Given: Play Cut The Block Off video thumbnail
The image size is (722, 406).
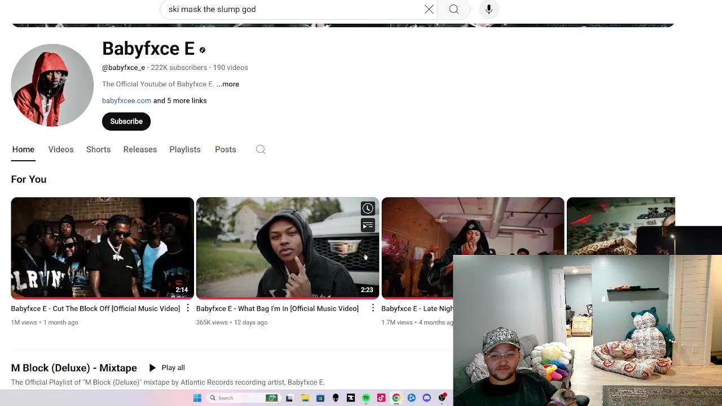Looking at the screenshot, I should coord(102,248).
